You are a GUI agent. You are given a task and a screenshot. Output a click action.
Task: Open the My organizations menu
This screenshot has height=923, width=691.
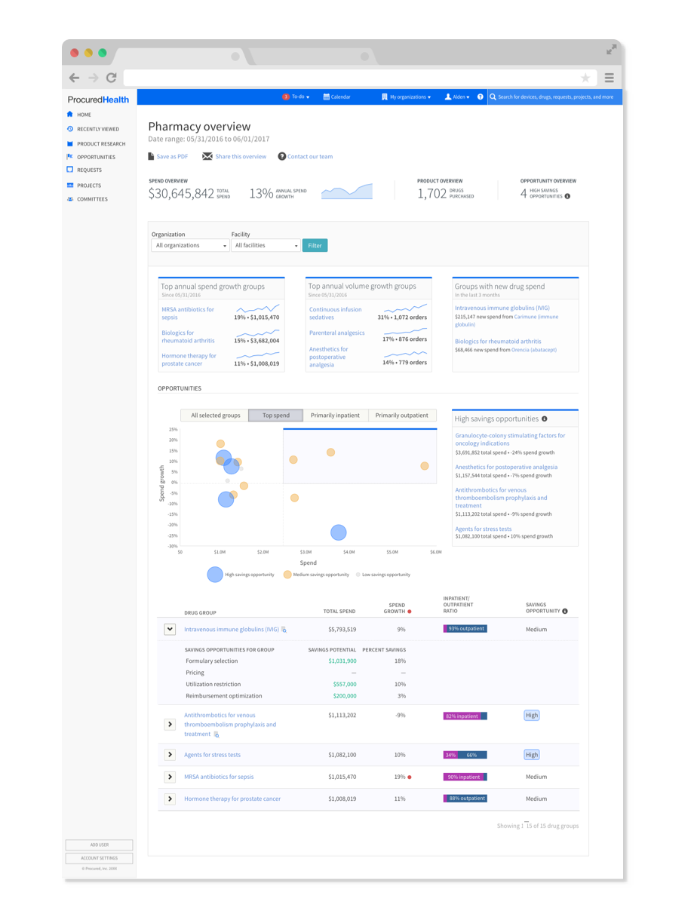point(406,97)
